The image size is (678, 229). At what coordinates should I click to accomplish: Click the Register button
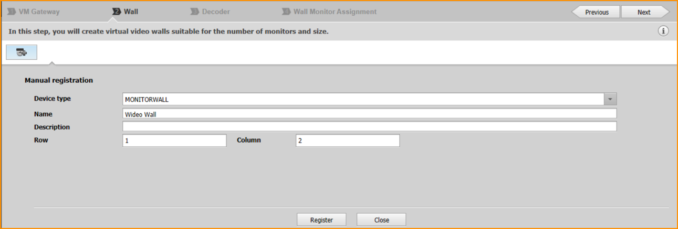click(x=321, y=220)
